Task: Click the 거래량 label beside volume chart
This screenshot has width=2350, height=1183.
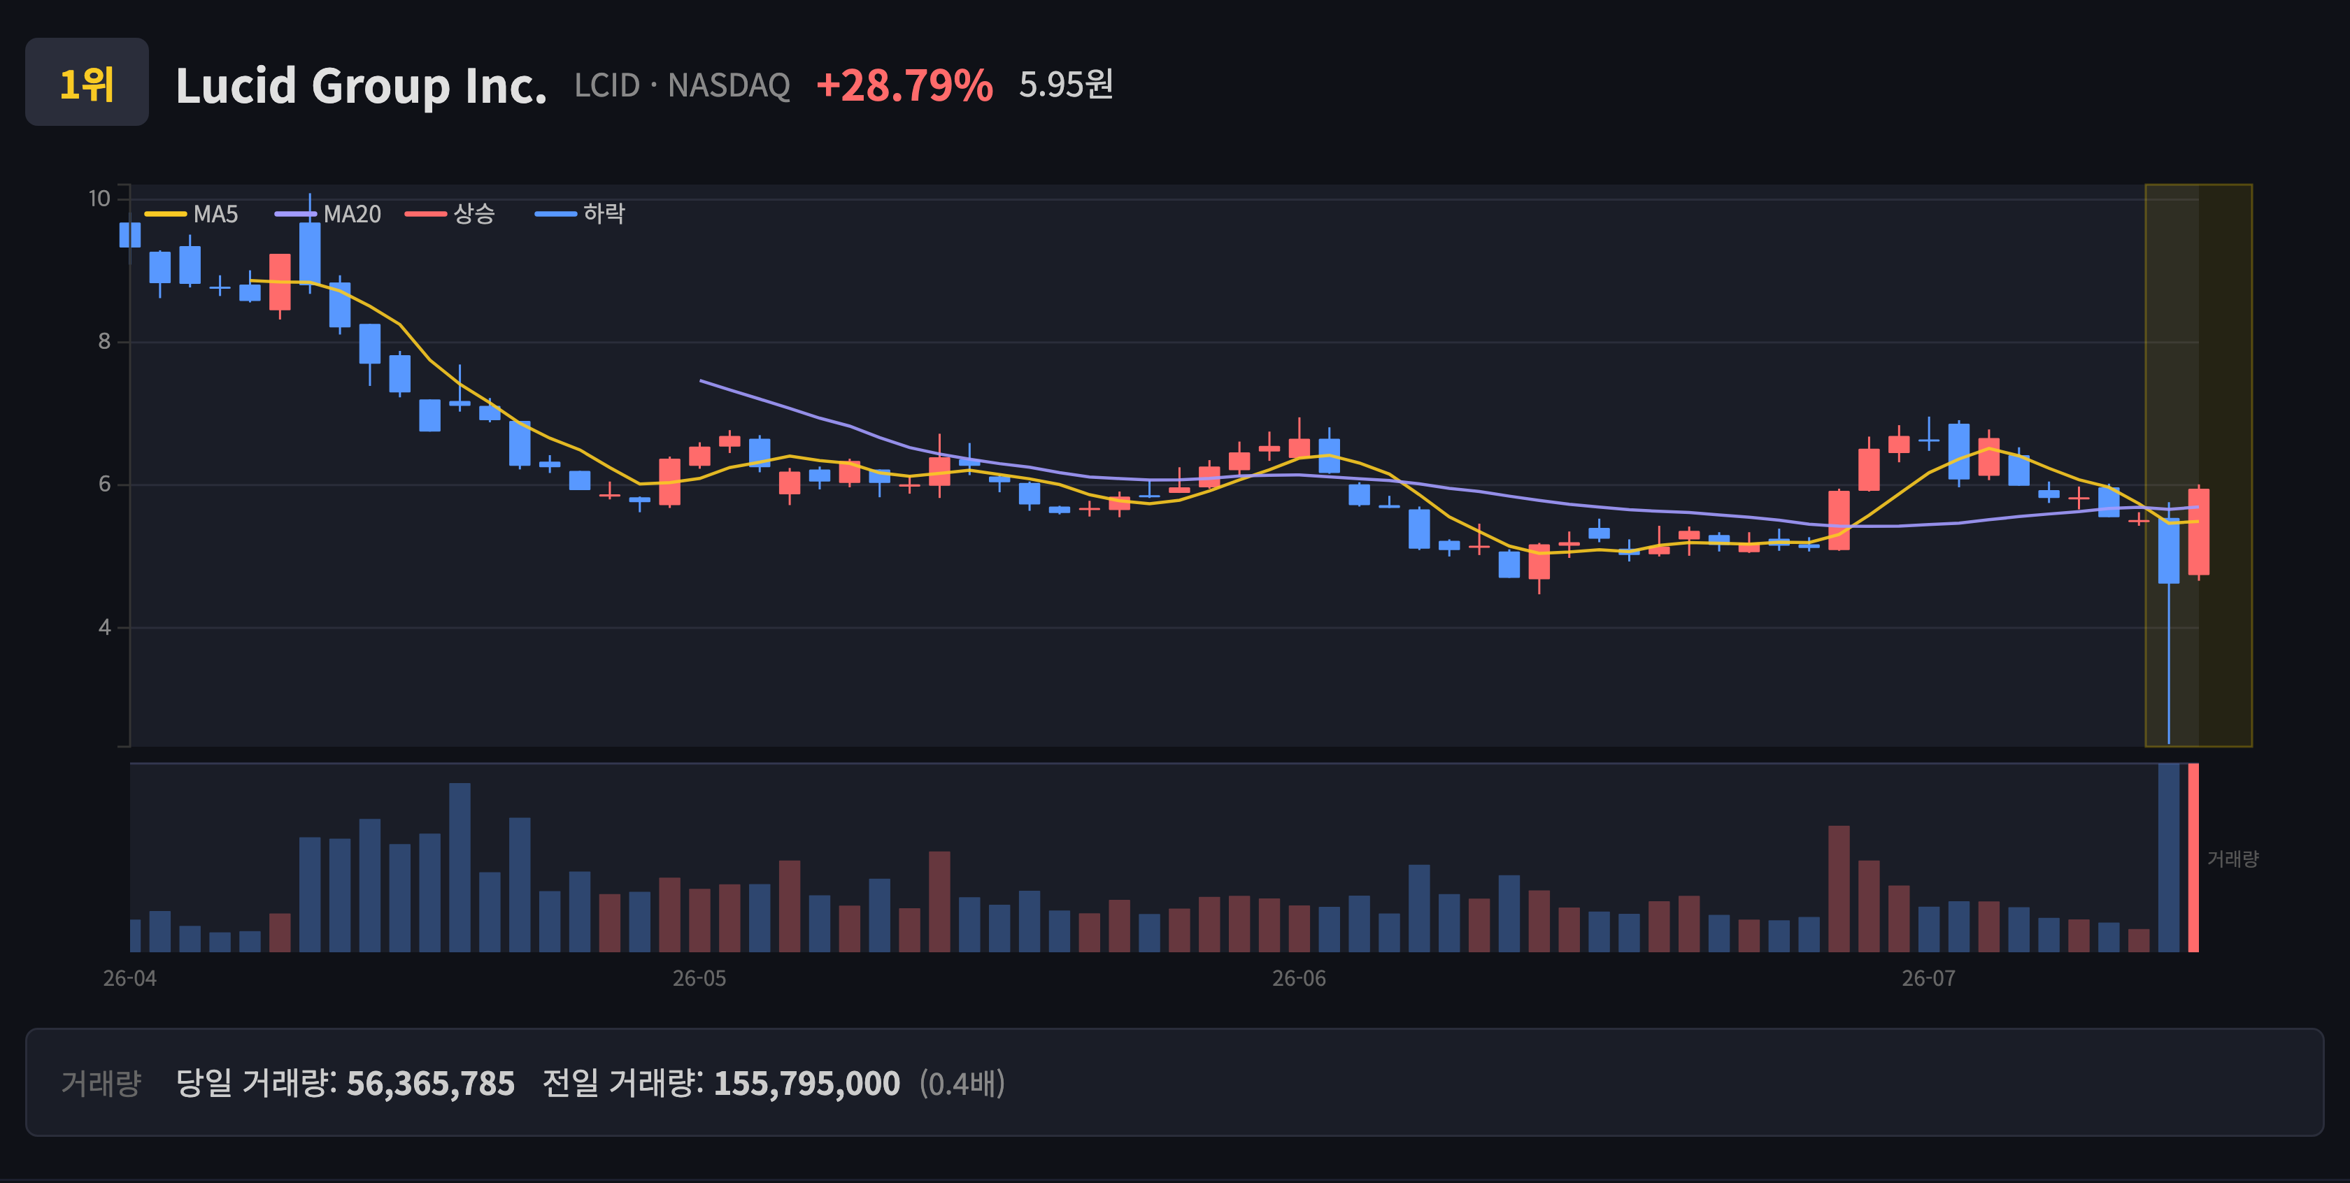Action: (x=2232, y=859)
